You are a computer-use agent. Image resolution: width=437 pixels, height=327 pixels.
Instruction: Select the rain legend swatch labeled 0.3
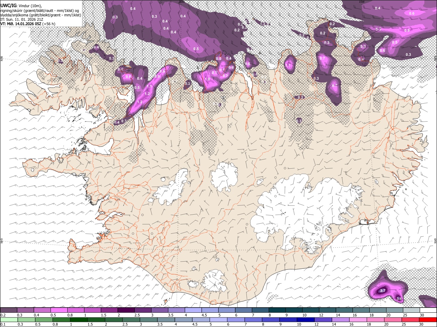(x=27, y=320)
